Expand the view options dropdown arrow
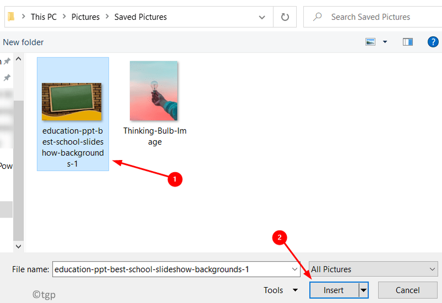Image resolution: width=442 pixels, height=303 pixels. [385, 42]
